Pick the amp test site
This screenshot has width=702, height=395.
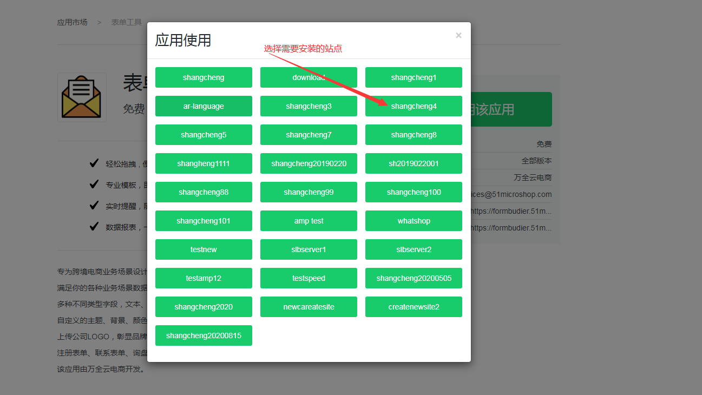[309, 221]
